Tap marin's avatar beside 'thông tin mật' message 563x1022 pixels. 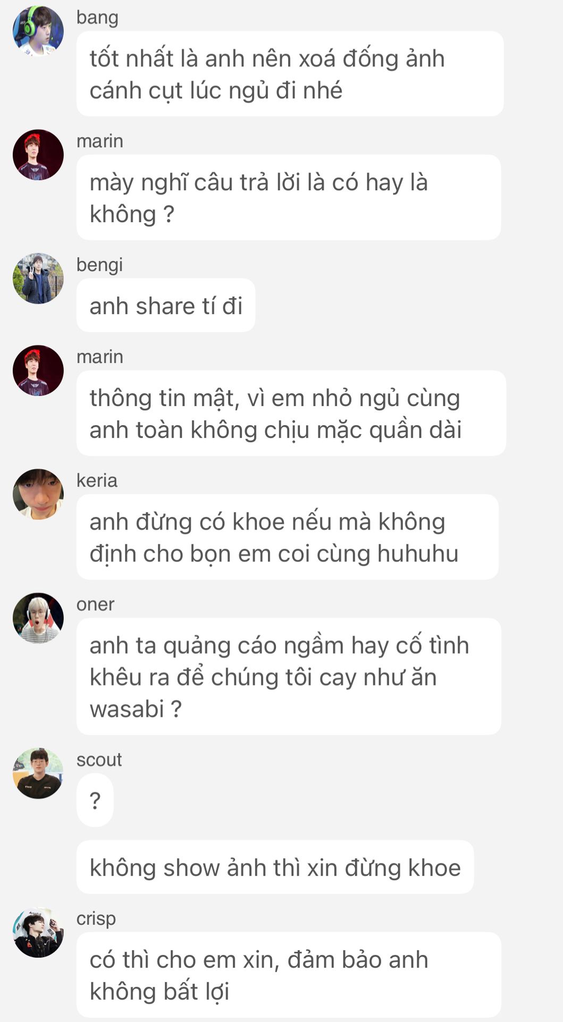(x=38, y=370)
